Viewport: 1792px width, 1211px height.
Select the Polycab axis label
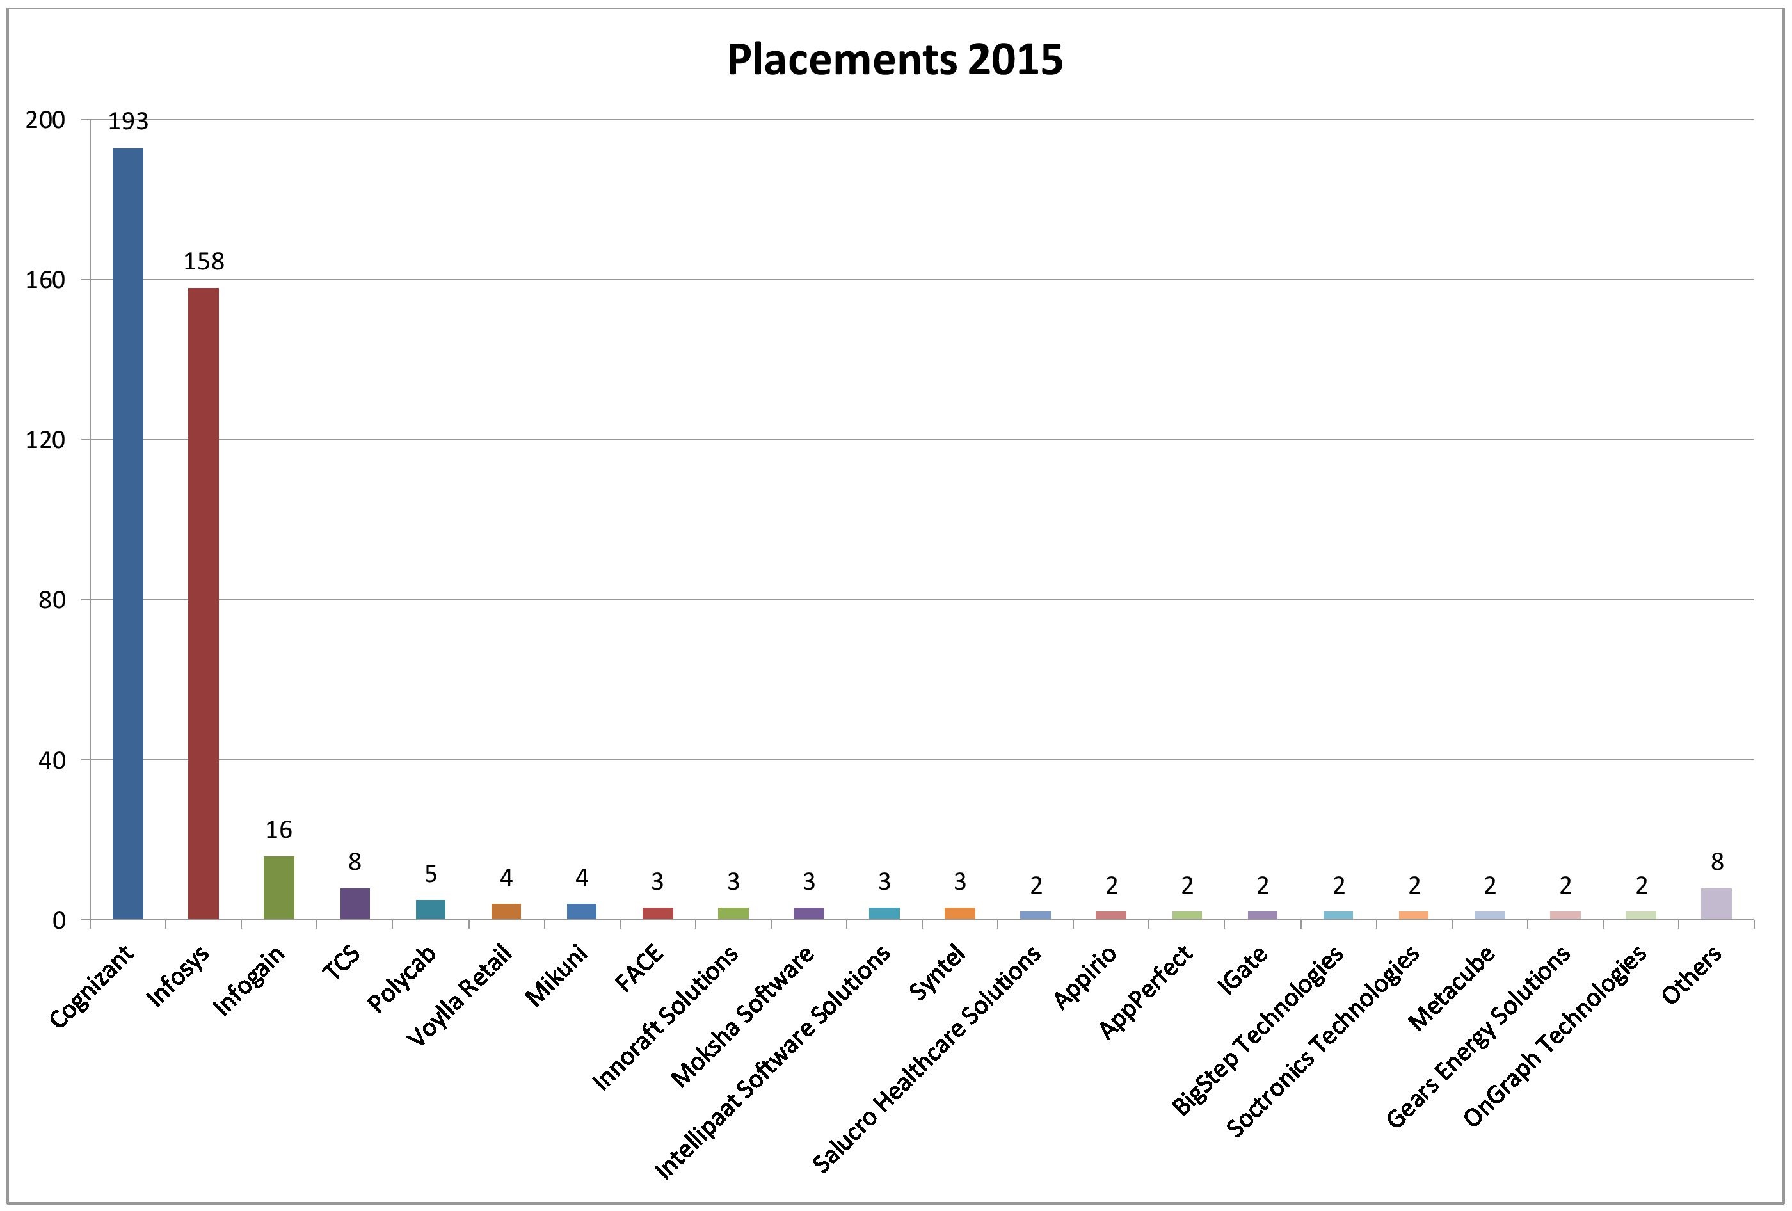(402, 978)
